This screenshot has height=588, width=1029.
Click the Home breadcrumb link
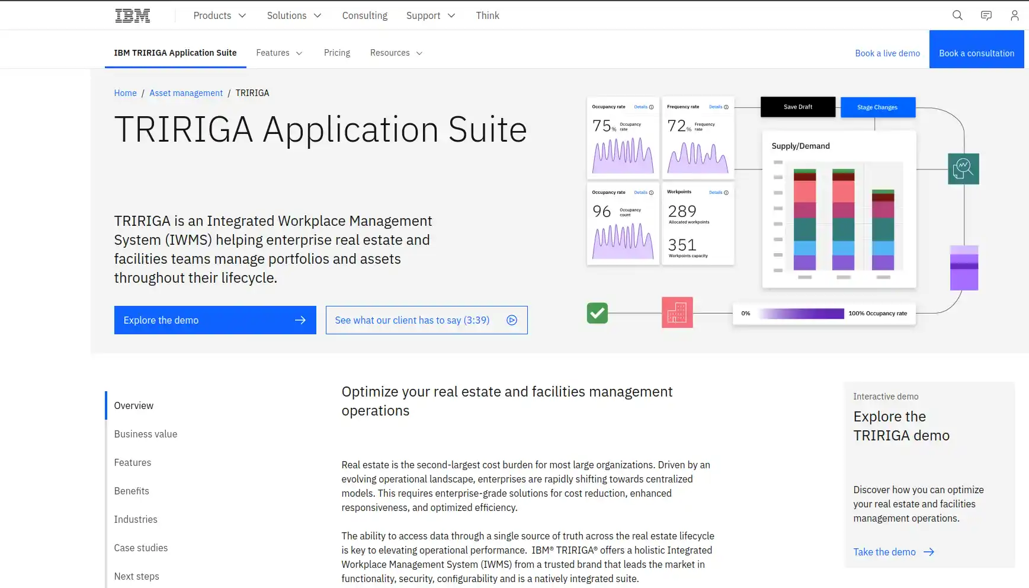(125, 93)
